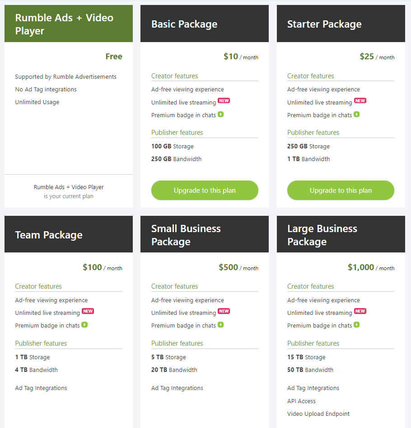Click API Access in Large Business Package
Screen dimensions: 411x428
tap(301, 401)
